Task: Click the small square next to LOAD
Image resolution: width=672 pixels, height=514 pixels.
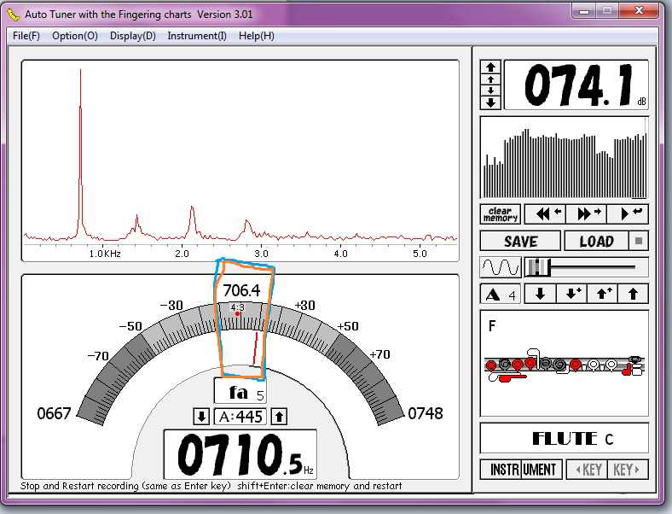Action: pyautogui.click(x=640, y=241)
